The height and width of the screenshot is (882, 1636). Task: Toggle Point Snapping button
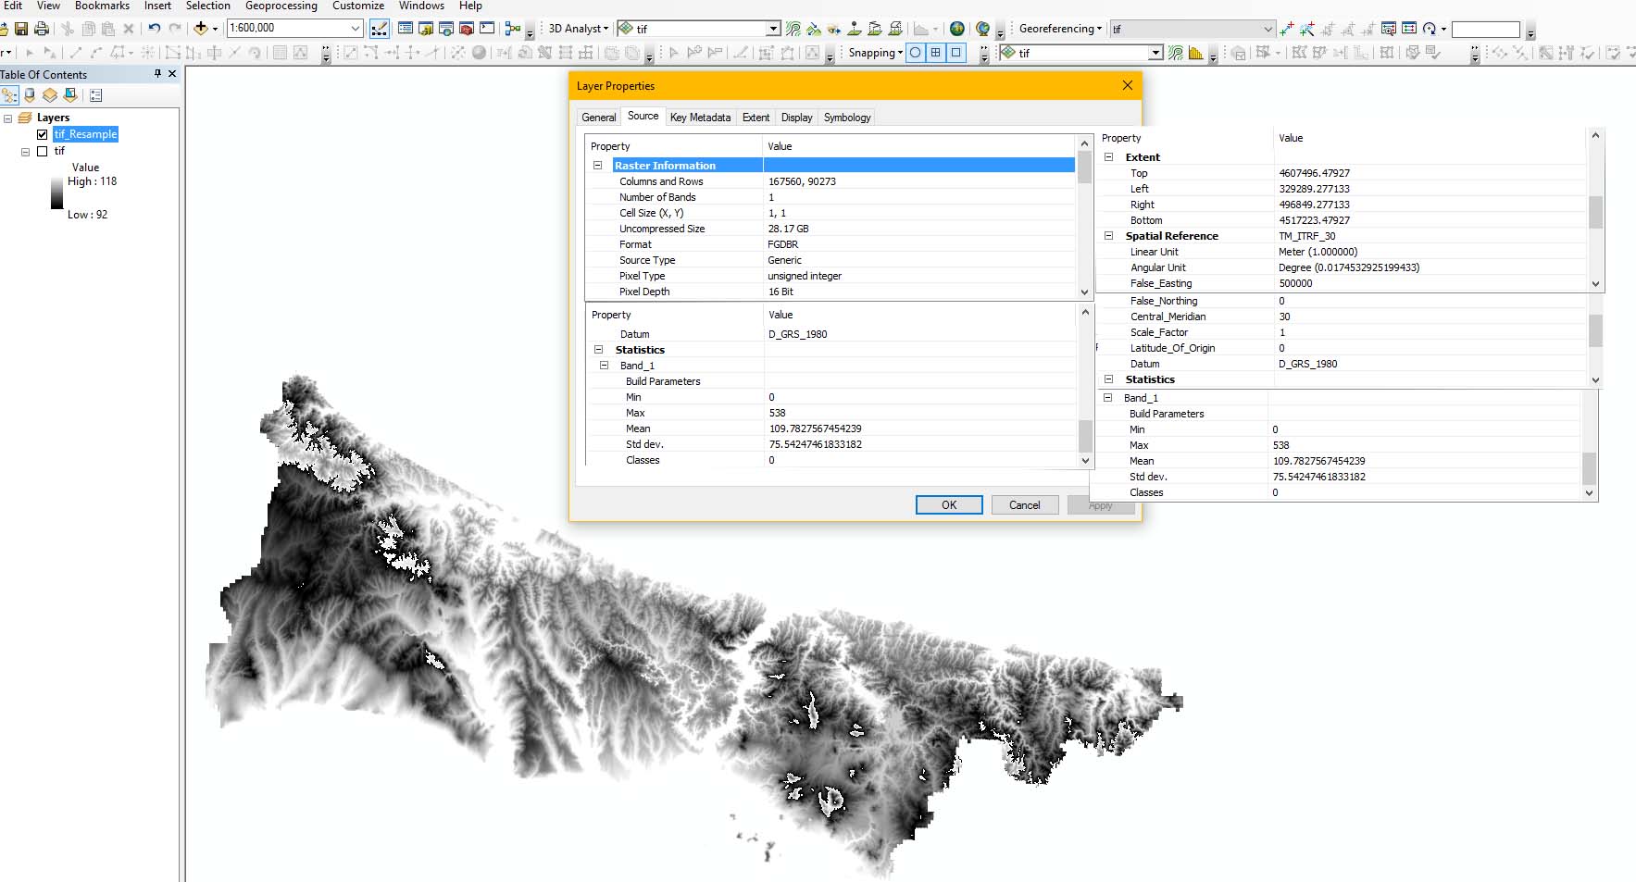point(916,53)
